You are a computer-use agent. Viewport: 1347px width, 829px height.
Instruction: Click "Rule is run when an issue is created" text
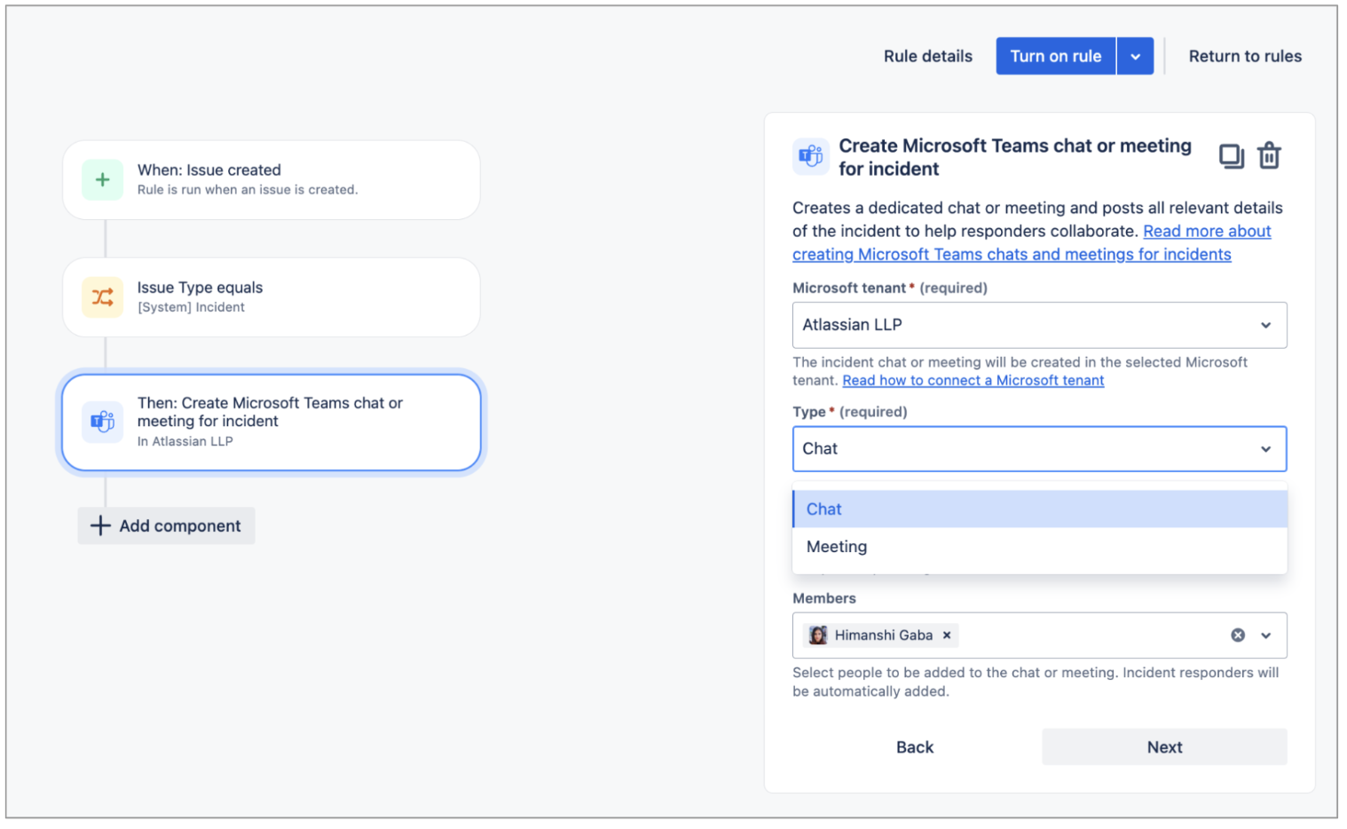pyautogui.click(x=248, y=190)
